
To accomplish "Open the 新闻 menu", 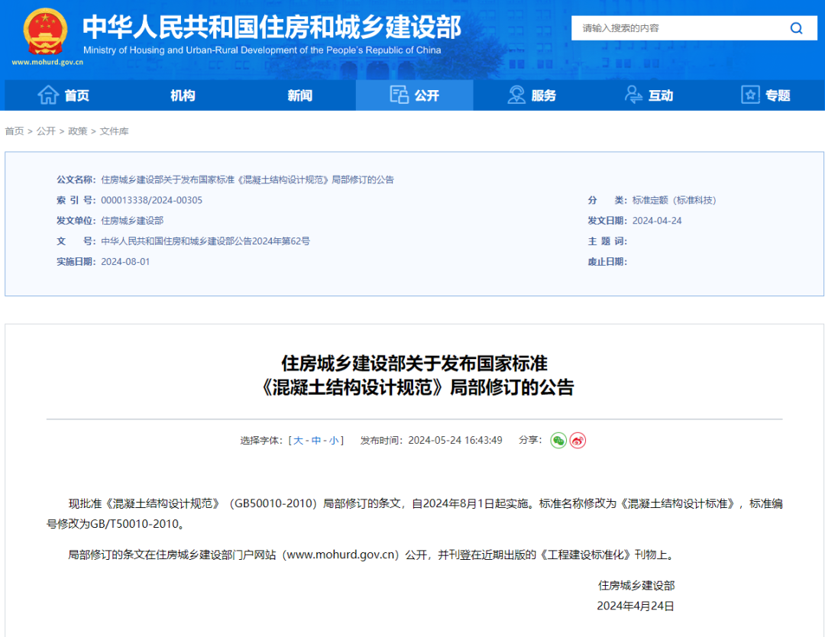I will click(298, 95).
